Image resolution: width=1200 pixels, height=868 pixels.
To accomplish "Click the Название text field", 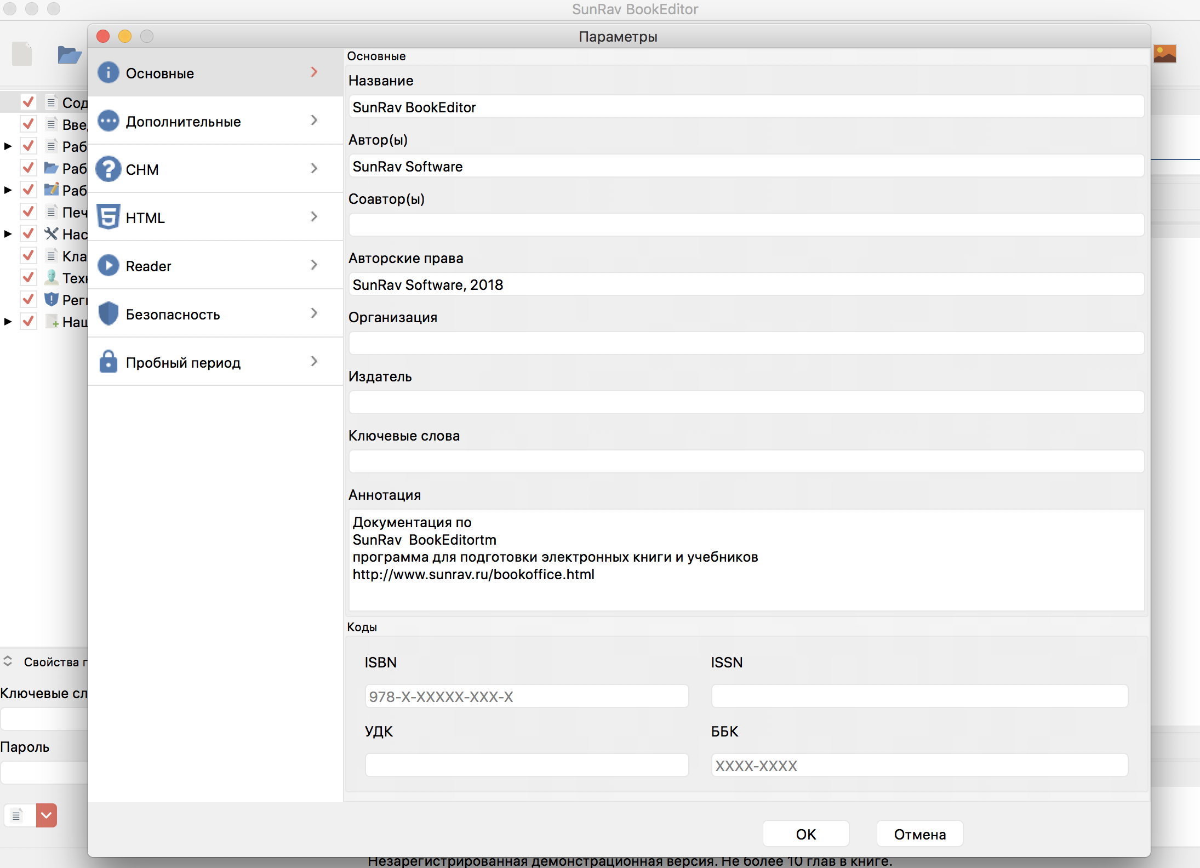I will point(746,107).
